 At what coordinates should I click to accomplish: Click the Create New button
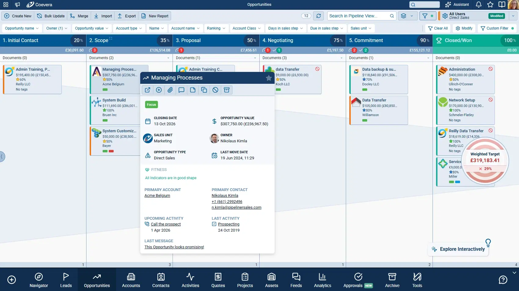coord(18,16)
